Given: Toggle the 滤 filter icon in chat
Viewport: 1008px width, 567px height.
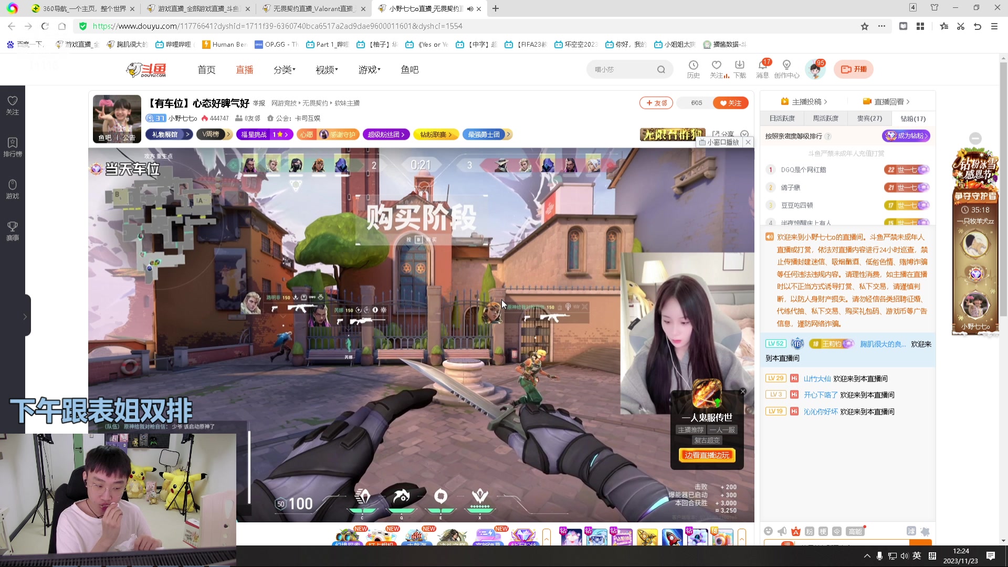Looking at the screenshot, I should (x=911, y=531).
